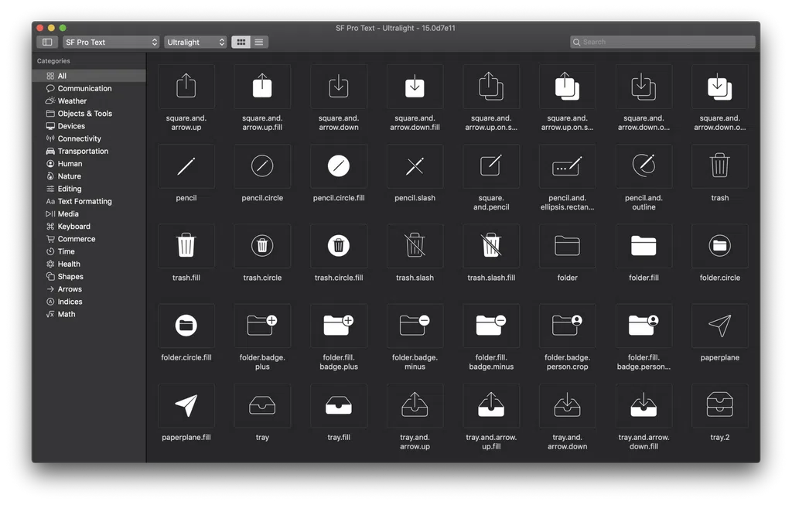Choose the square.and.arrow.down.fill symbol

[415, 87]
